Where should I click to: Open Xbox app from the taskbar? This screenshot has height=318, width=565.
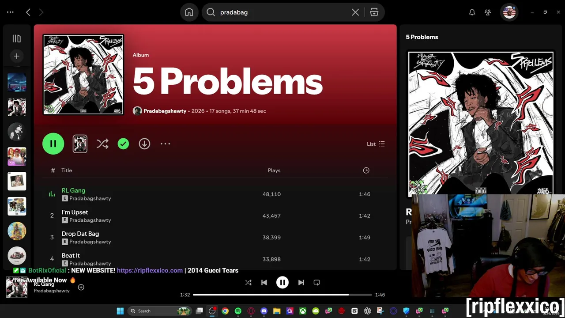coord(303,311)
